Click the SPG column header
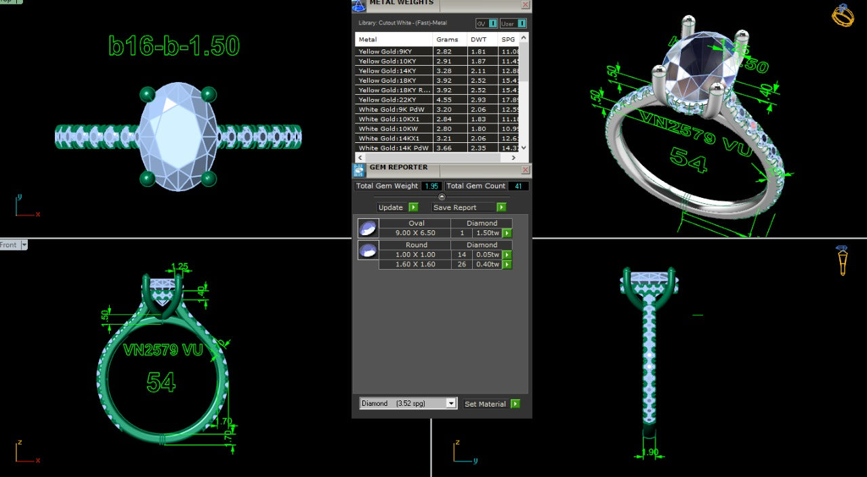This screenshot has width=867, height=477. (509, 39)
